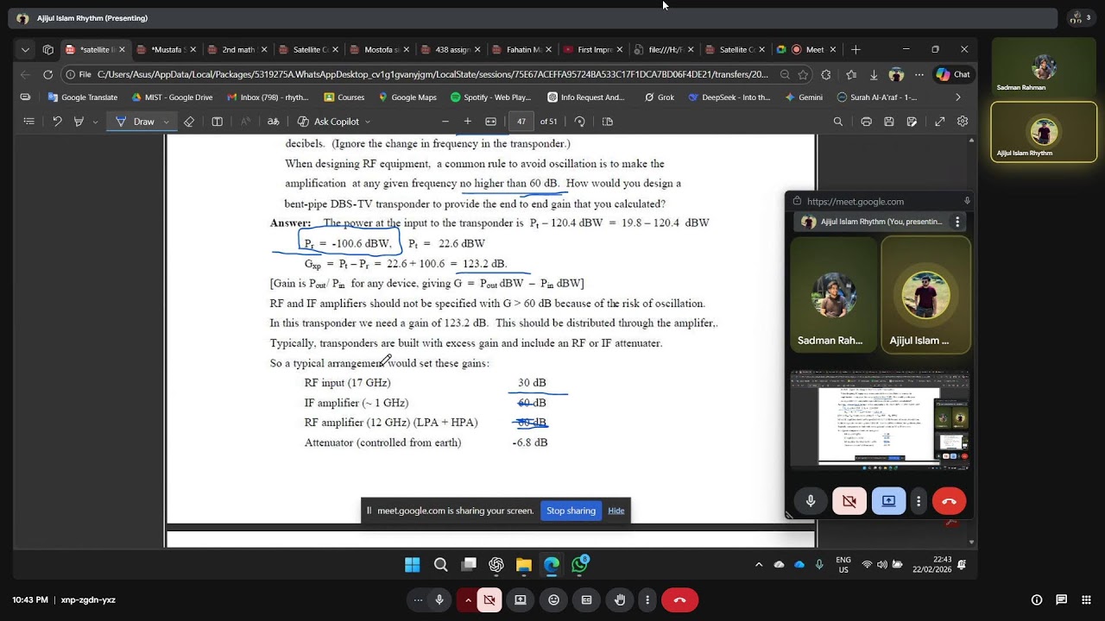Toggle microphone in Meet bottom bar

[x=439, y=599]
